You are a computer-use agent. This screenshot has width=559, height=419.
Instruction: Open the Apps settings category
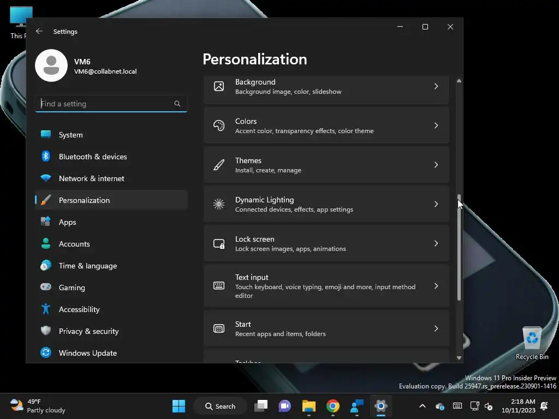click(x=111, y=222)
